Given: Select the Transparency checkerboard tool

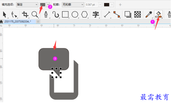Looking at the screenshot, I should pyautogui.click(x=137, y=15).
